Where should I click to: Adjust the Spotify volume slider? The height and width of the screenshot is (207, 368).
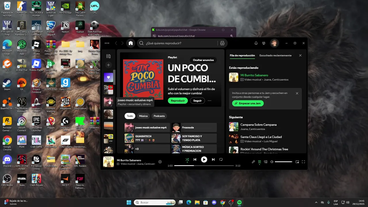coord(283,162)
